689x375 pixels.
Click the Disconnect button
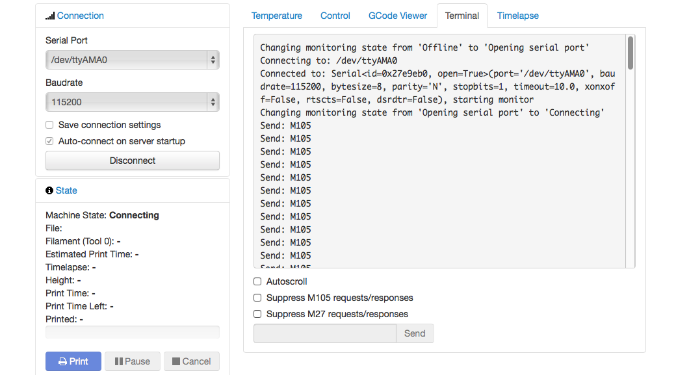click(132, 160)
